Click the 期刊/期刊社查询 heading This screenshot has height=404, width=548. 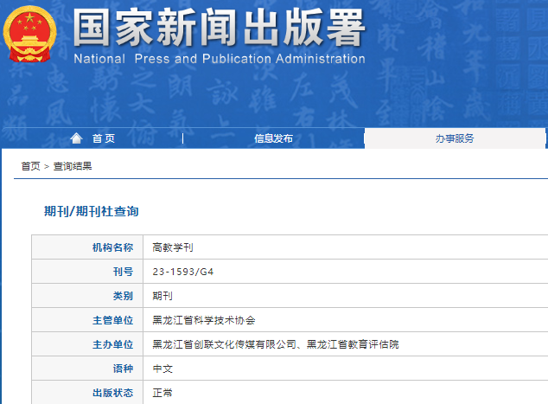click(x=92, y=211)
